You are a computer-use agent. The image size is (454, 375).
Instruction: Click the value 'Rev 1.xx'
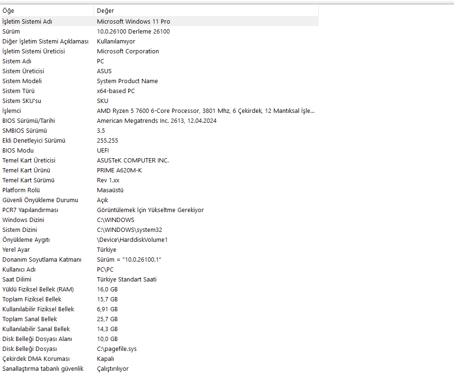point(108,180)
